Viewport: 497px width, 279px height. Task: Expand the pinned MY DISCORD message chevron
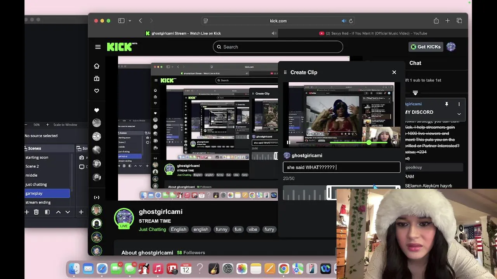point(459,114)
